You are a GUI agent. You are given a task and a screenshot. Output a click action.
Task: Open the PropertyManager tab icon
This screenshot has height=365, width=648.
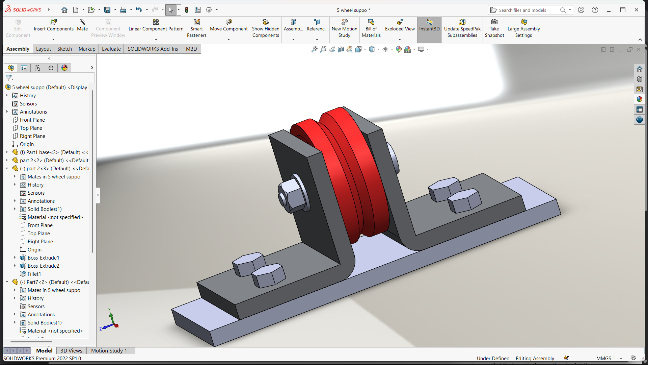[x=24, y=68]
